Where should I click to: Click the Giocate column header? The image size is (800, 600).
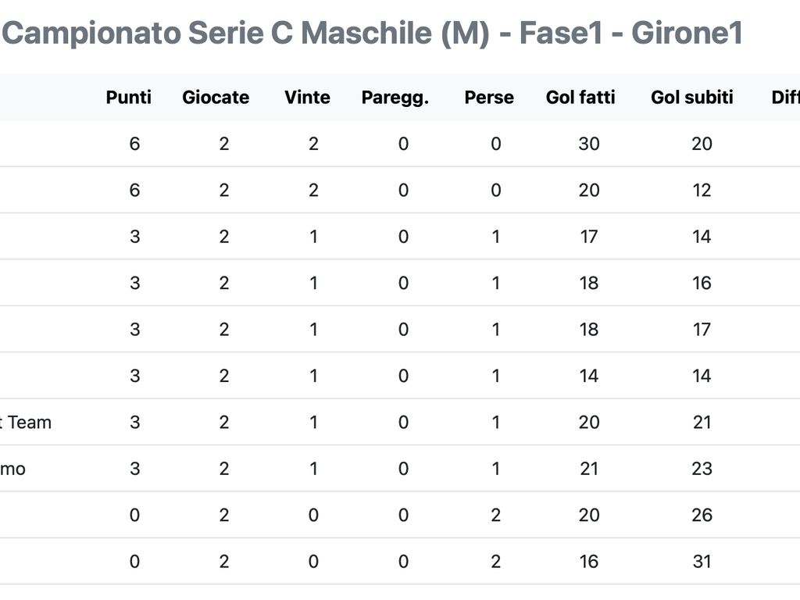[x=216, y=97]
